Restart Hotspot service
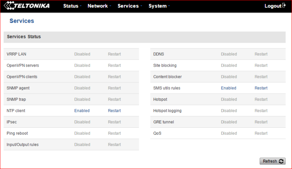 pos(261,99)
